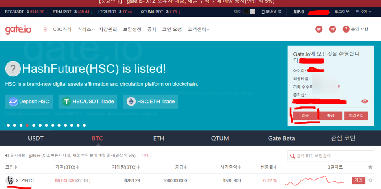Click the favorites star column header
This screenshot has width=381, height=189.
(x=370, y=167)
